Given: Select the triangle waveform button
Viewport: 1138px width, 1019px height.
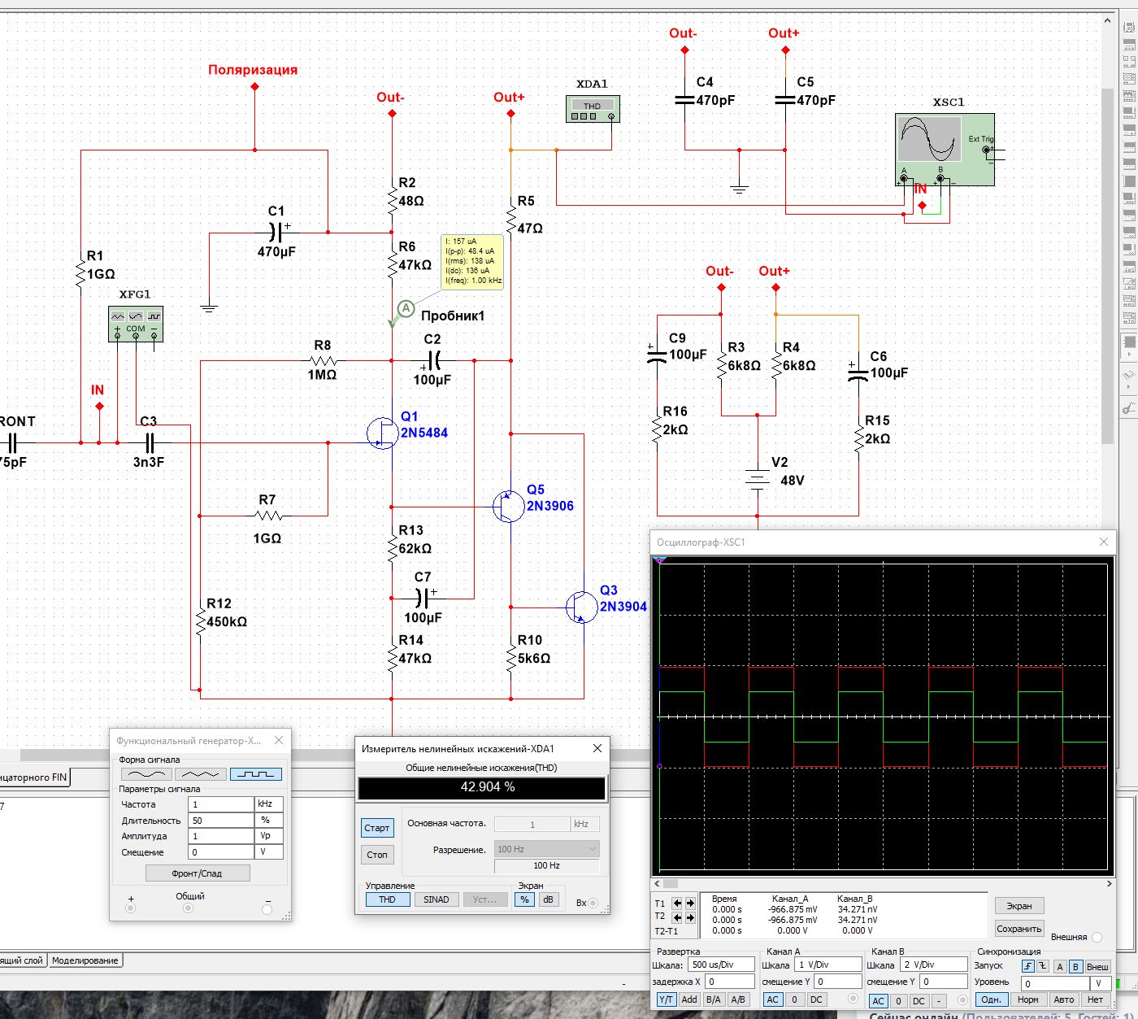Looking at the screenshot, I should tap(201, 774).
